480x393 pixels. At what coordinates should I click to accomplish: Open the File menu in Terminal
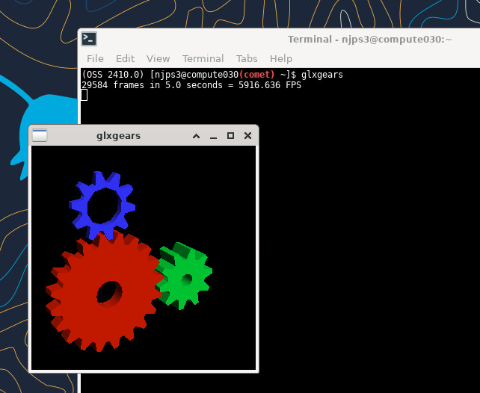95,58
